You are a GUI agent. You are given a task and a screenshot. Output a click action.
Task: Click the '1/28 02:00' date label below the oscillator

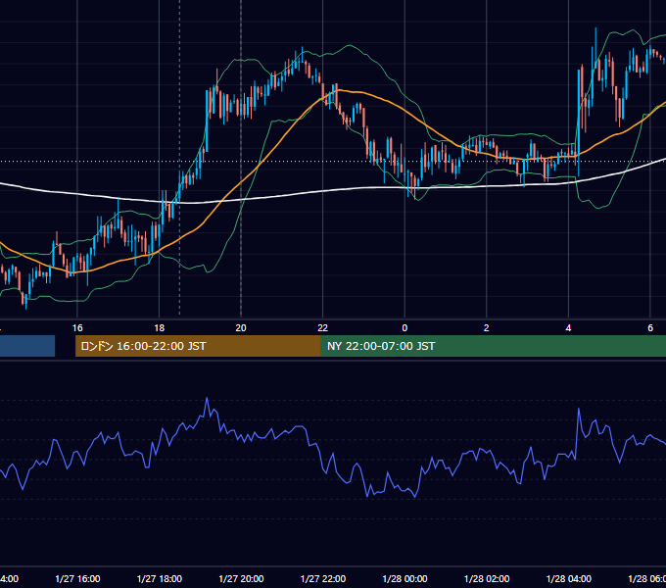pos(487,578)
